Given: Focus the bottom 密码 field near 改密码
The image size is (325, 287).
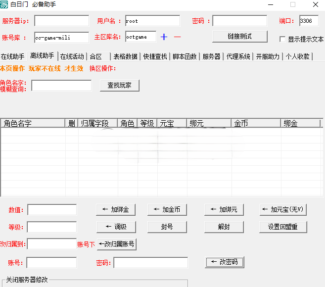Looking at the screenshot, I should click(151, 263).
